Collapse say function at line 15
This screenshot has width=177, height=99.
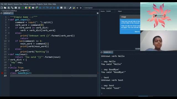click(x=9, y=54)
